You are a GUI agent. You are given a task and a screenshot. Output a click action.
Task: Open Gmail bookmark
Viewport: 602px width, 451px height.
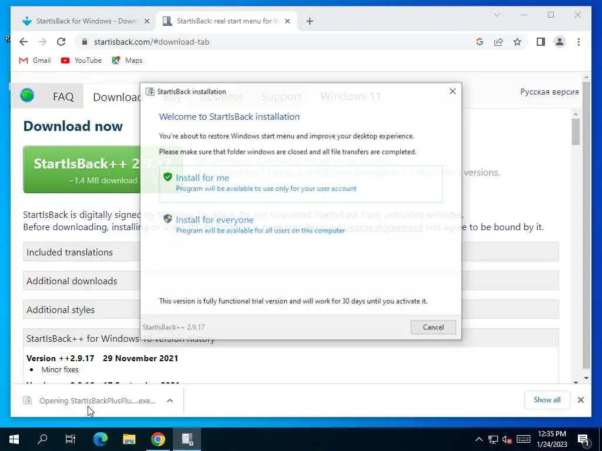click(35, 60)
